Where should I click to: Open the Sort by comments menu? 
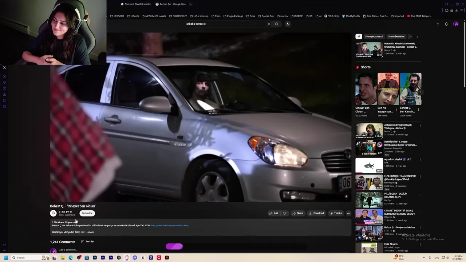pyautogui.click(x=87, y=242)
